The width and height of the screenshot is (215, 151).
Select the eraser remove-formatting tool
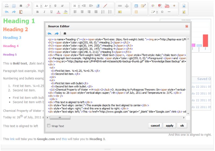click(28, 6)
